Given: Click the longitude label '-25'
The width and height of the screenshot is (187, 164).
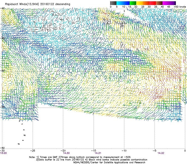Looking at the screenshot, I should [x=33, y=151].
